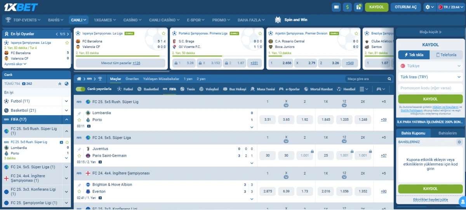Open the Türk lirası (TRY) currency dropdown
This screenshot has height=210, width=466.
(x=430, y=77)
